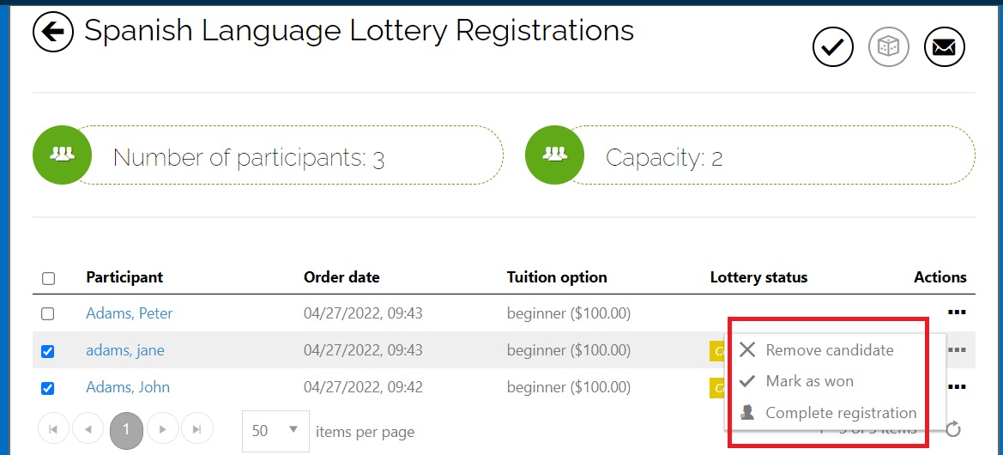Click the Capacity group icon

[x=554, y=155]
